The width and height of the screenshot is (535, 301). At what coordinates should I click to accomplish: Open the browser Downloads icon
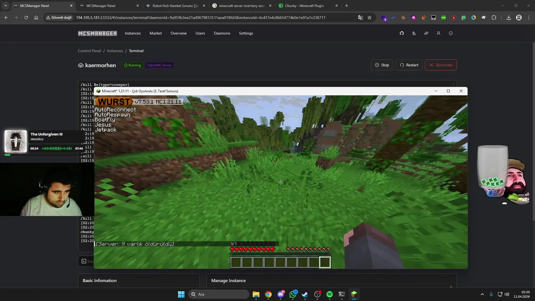click(509, 18)
